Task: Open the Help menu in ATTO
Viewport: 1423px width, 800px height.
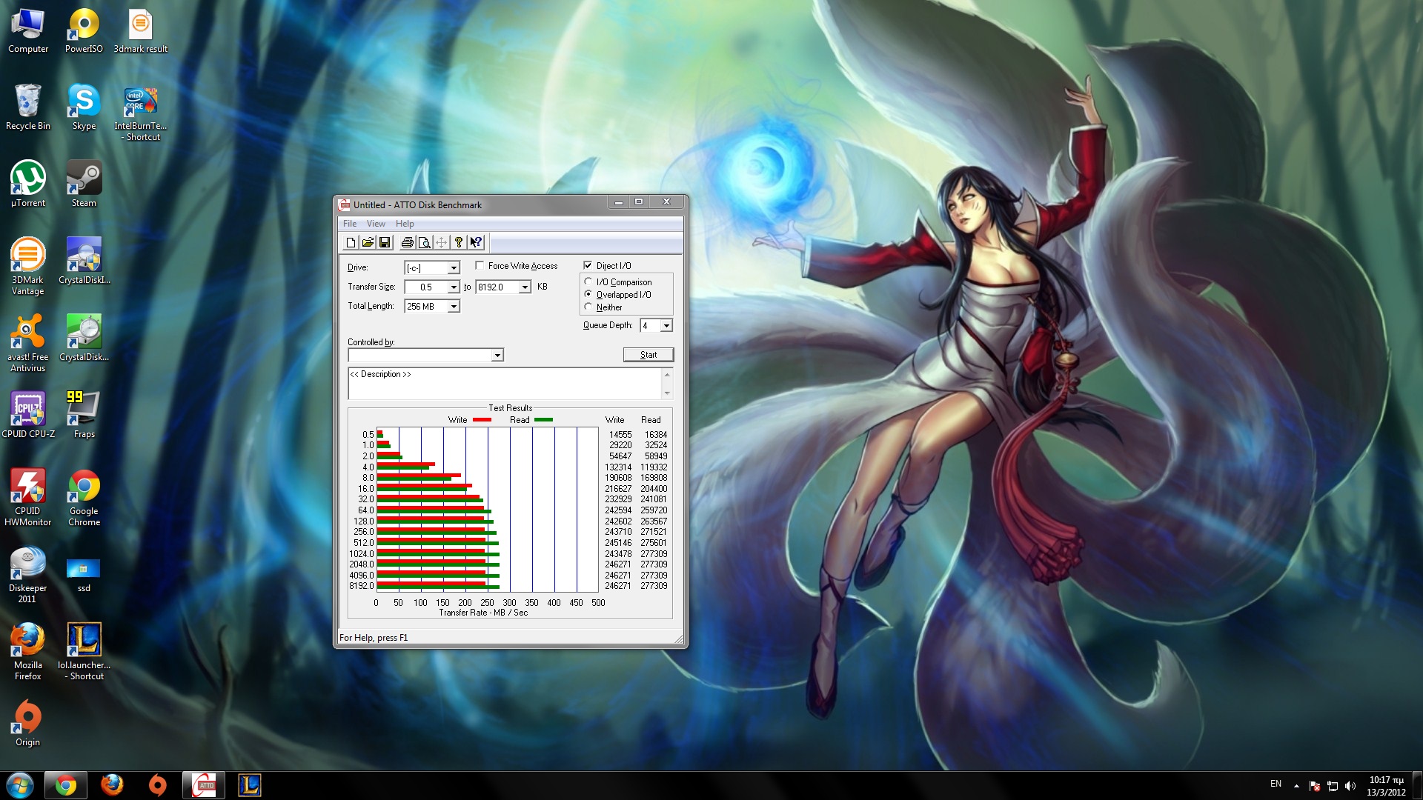Action: (405, 224)
